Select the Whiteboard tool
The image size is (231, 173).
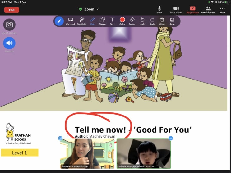coord(70,21)
